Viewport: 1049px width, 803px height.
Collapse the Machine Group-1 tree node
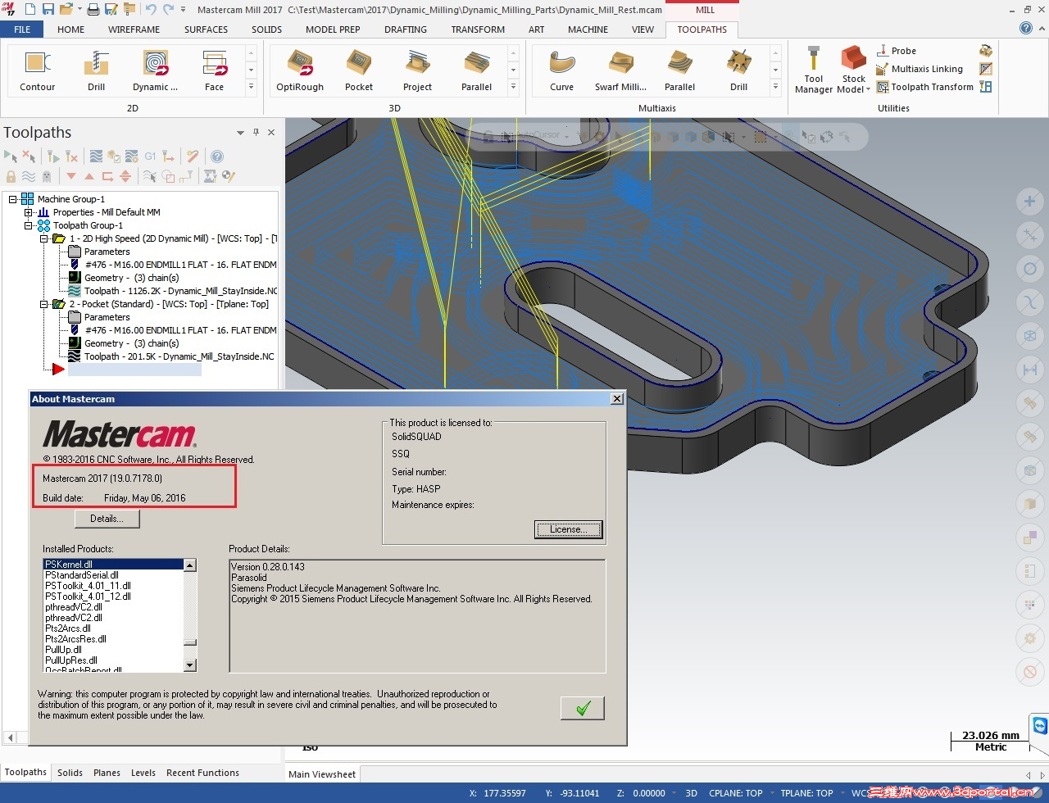(13, 199)
